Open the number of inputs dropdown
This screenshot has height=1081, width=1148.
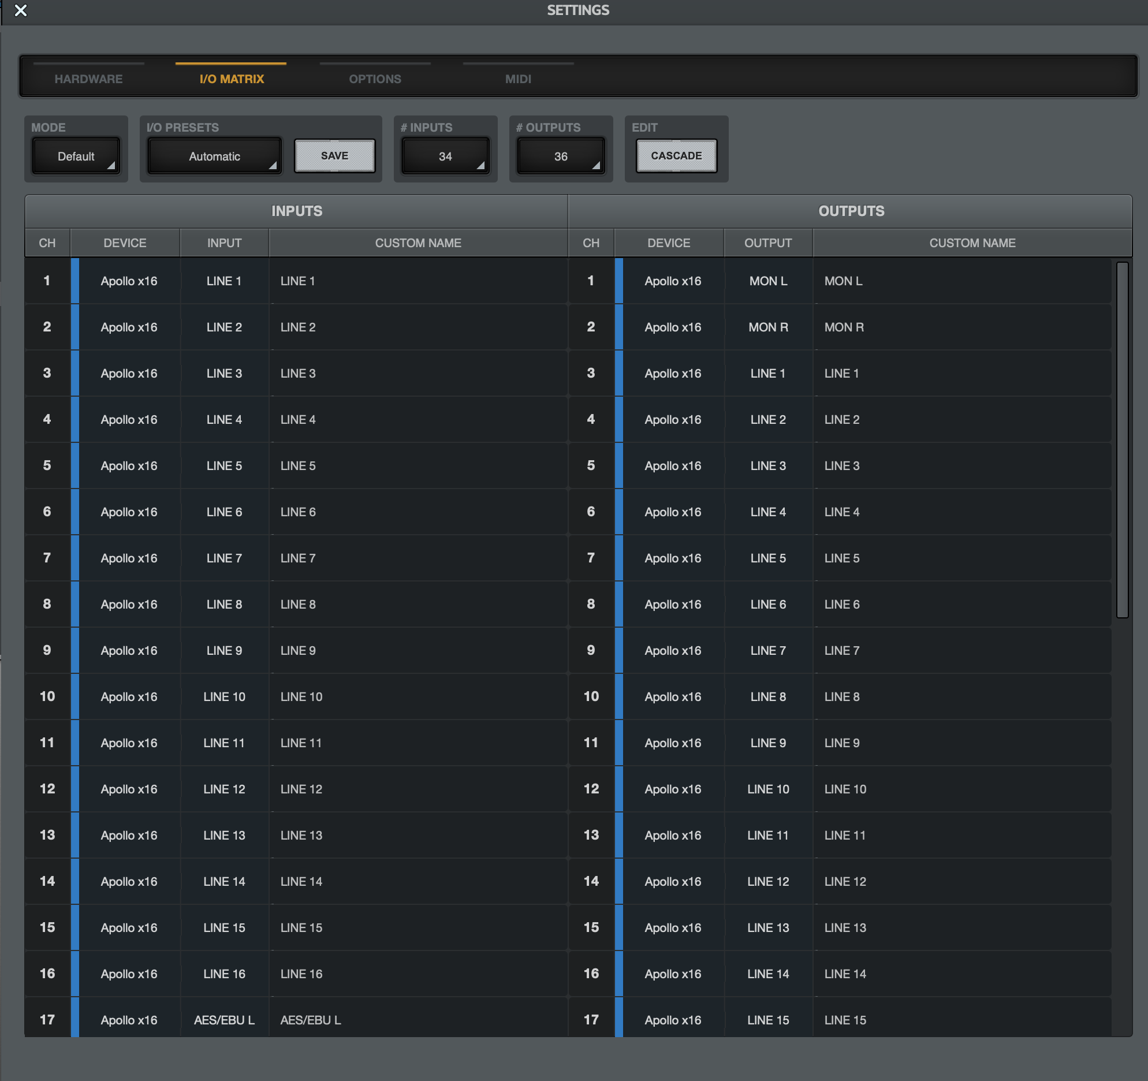445,156
